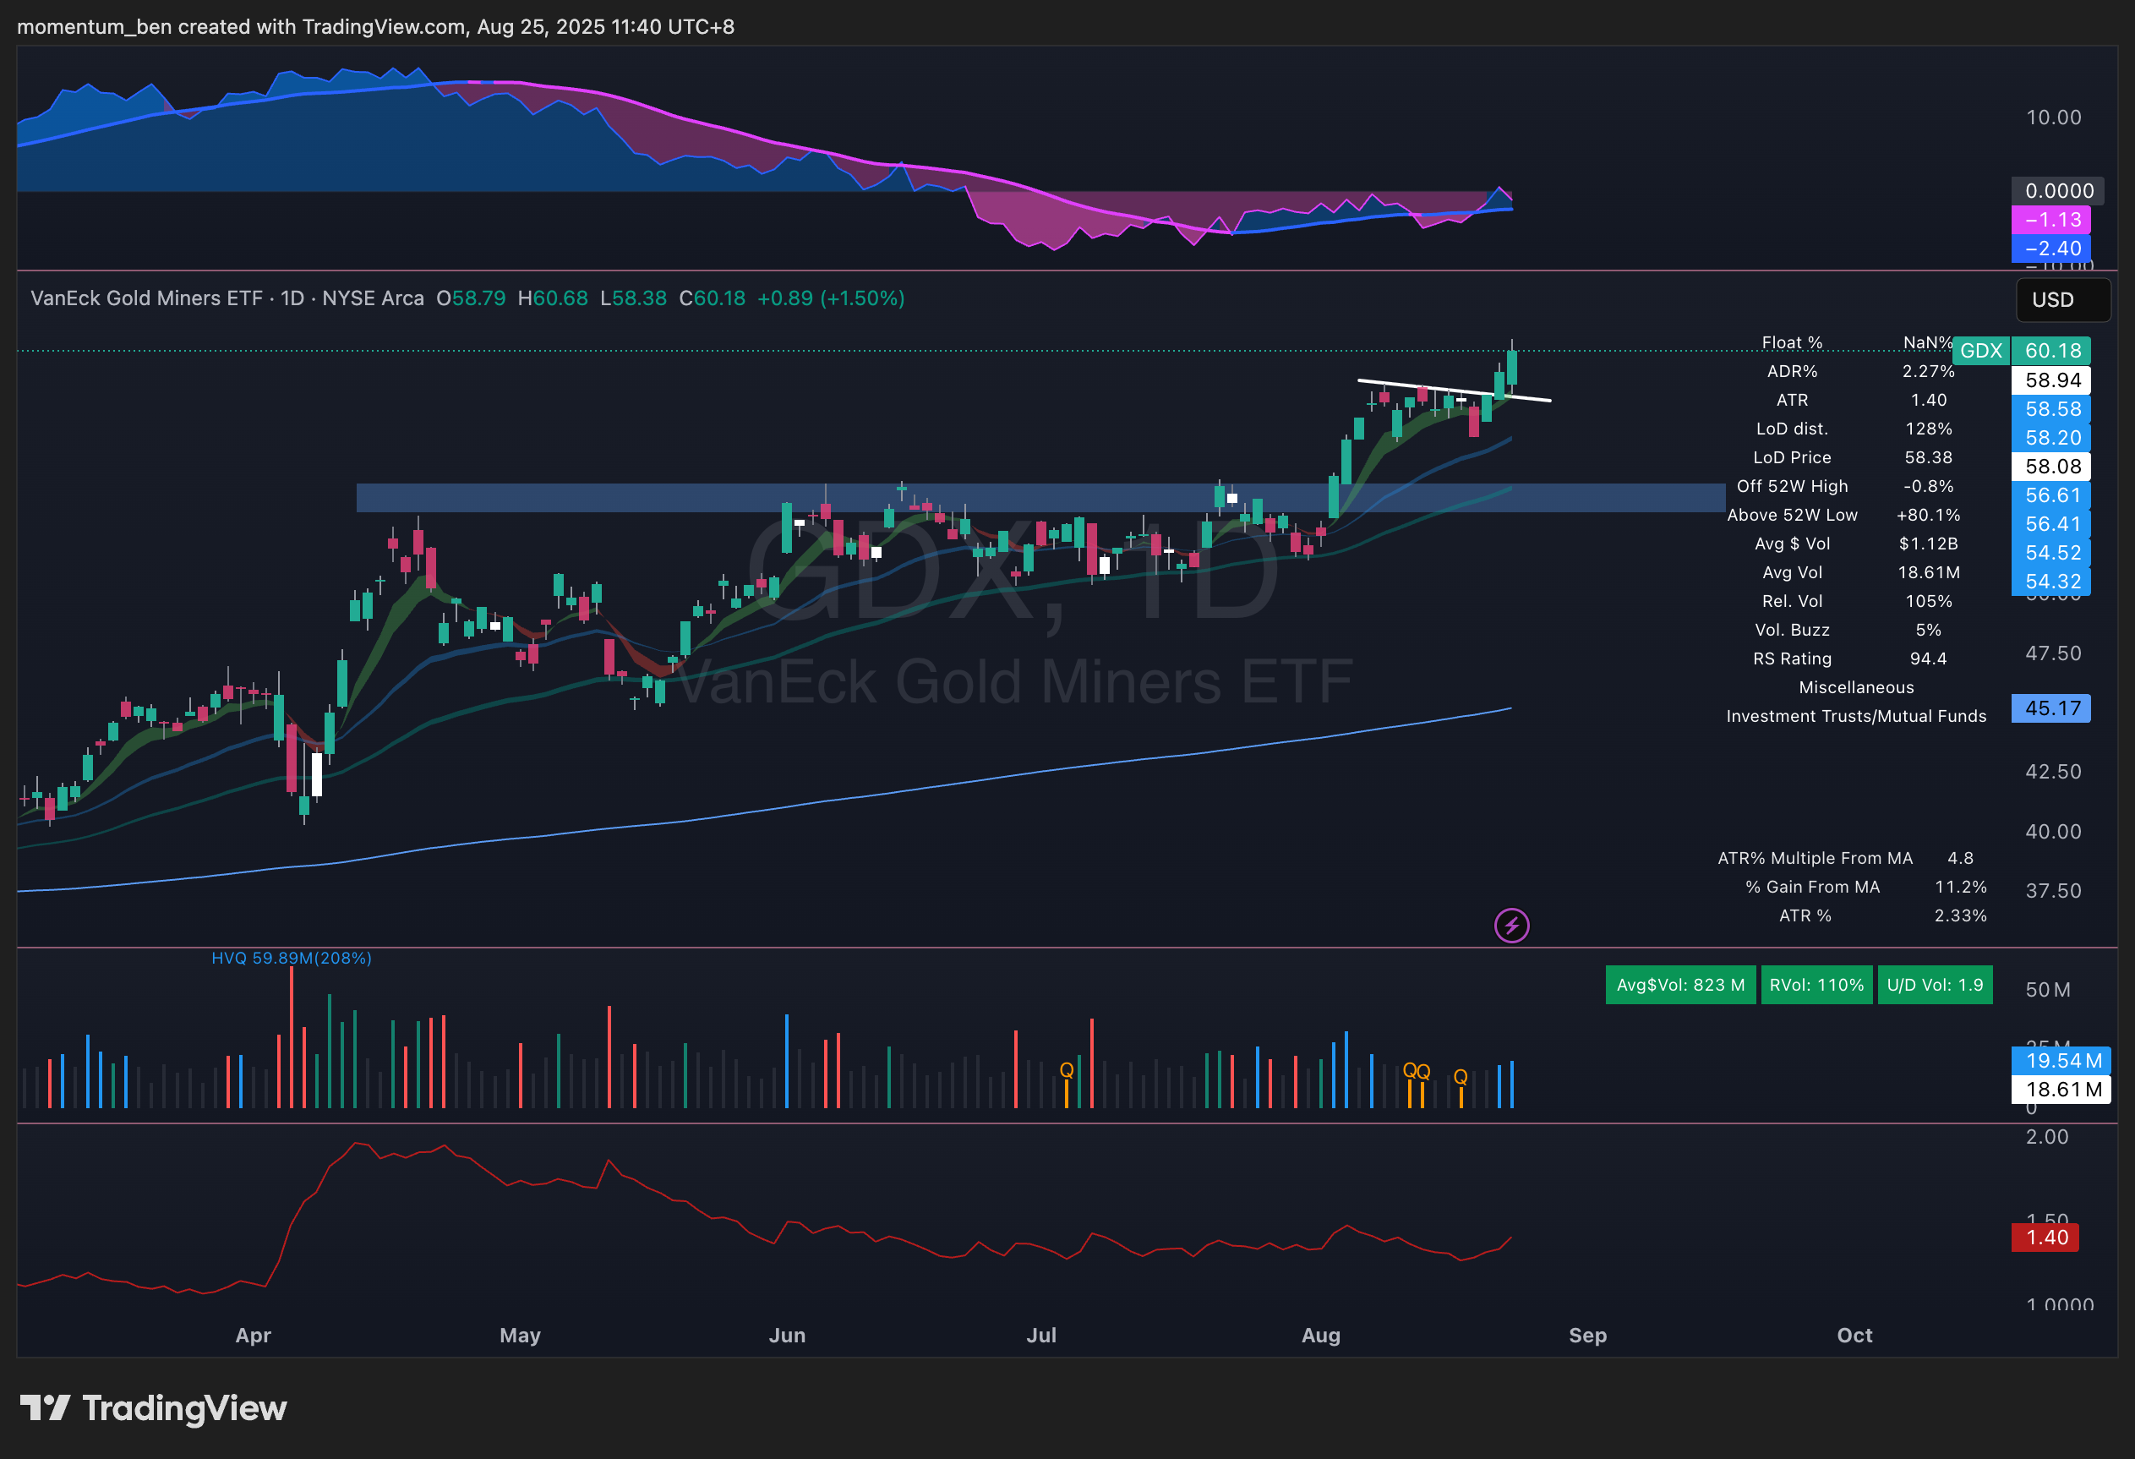Click the last single Q marker in August

pyautogui.click(x=1460, y=1076)
